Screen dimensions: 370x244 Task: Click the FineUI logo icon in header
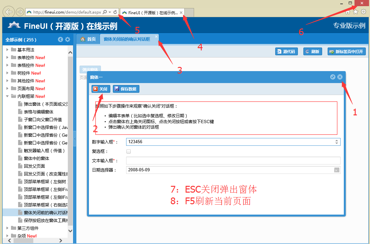point(14,25)
